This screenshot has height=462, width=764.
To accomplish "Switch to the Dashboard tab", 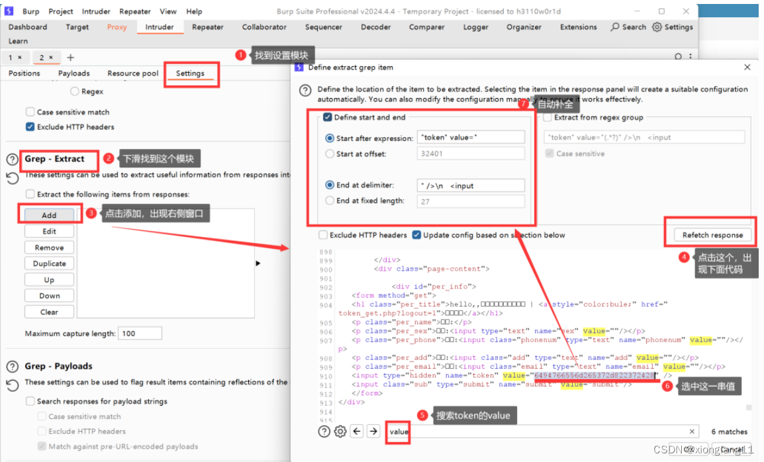I will point(28,26).
